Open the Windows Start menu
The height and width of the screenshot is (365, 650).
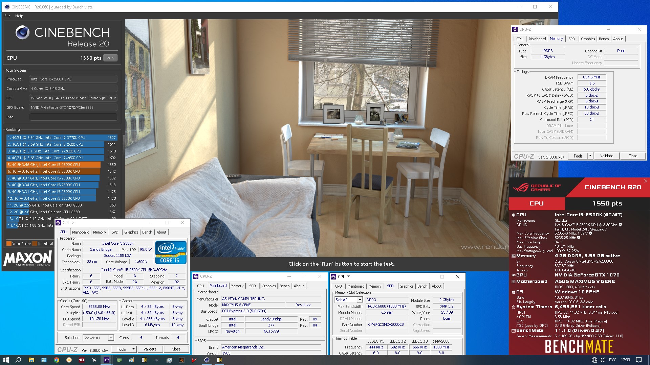click(x=6, y=360)
